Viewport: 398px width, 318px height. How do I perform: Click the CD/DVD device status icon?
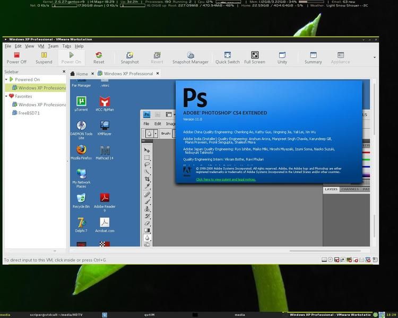[x=330, y=260]
